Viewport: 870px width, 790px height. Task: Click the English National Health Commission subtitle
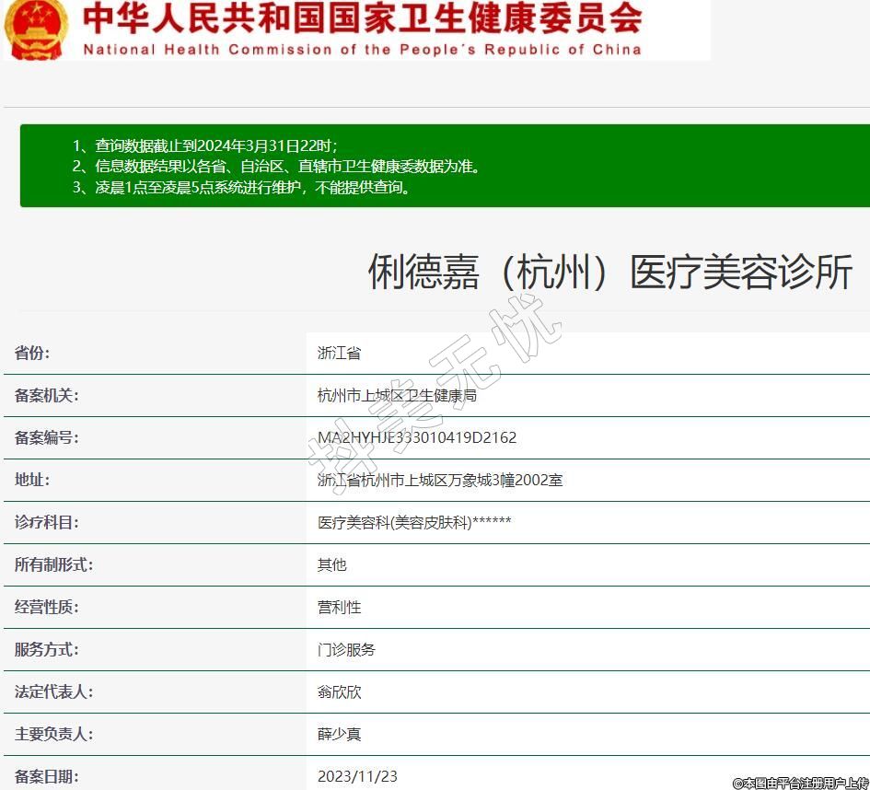click(x=362, y=50)
